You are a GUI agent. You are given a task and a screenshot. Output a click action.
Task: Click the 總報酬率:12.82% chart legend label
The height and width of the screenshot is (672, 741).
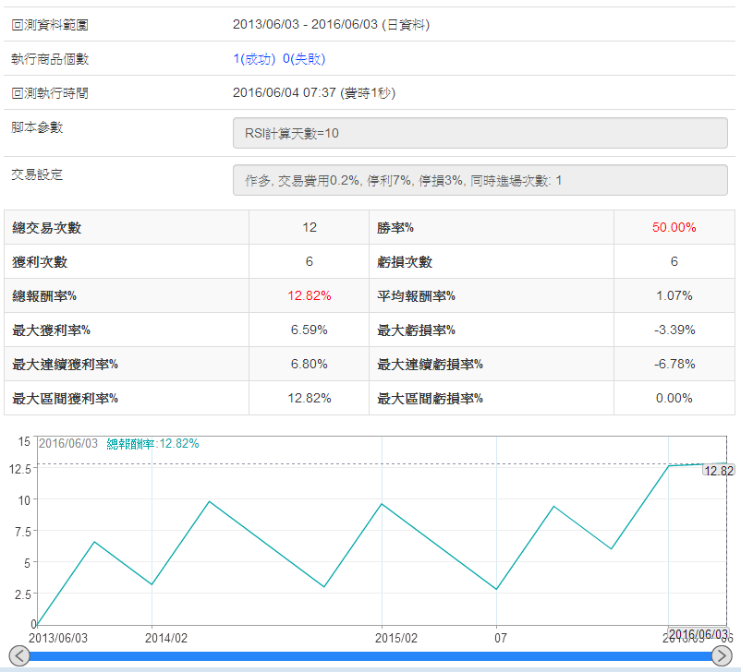(x=152, y=444)
